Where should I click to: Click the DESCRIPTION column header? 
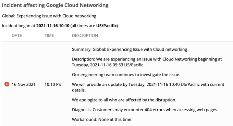(85, 36)
